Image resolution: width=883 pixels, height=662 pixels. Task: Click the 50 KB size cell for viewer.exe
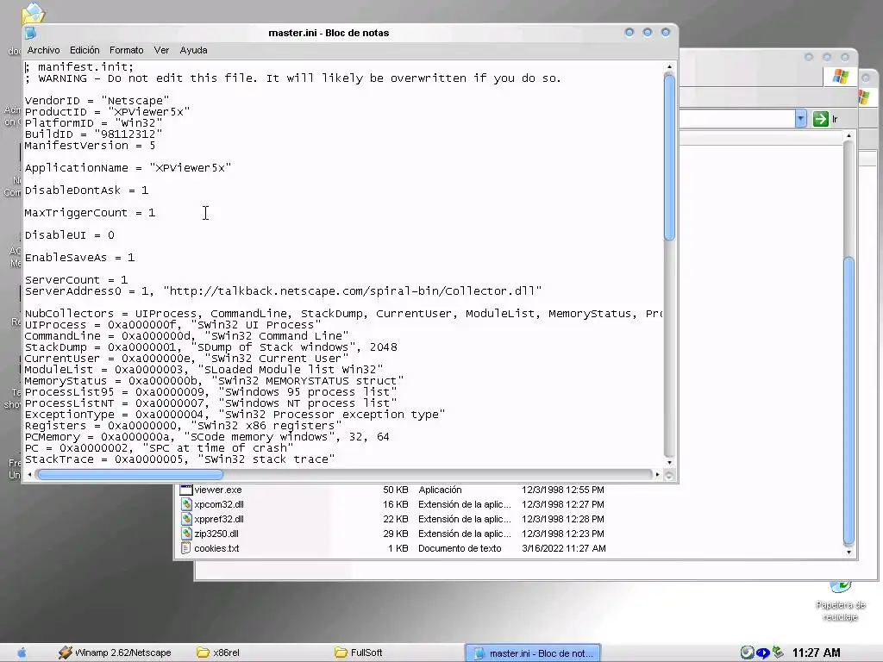[x=395, y=490]
